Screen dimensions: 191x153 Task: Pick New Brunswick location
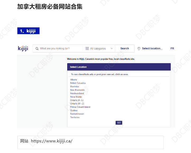pos(77,90)
